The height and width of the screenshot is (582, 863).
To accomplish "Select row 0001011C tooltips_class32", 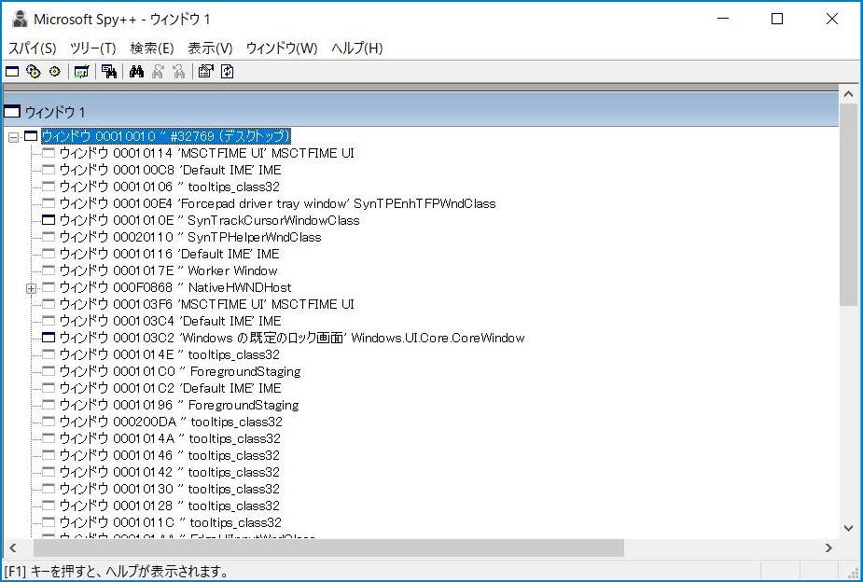I will tap(171, 522).
